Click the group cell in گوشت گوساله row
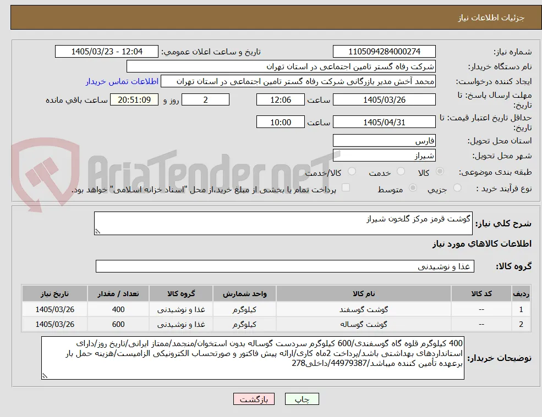Screen dimensions: 542x417 pos(181,325)
